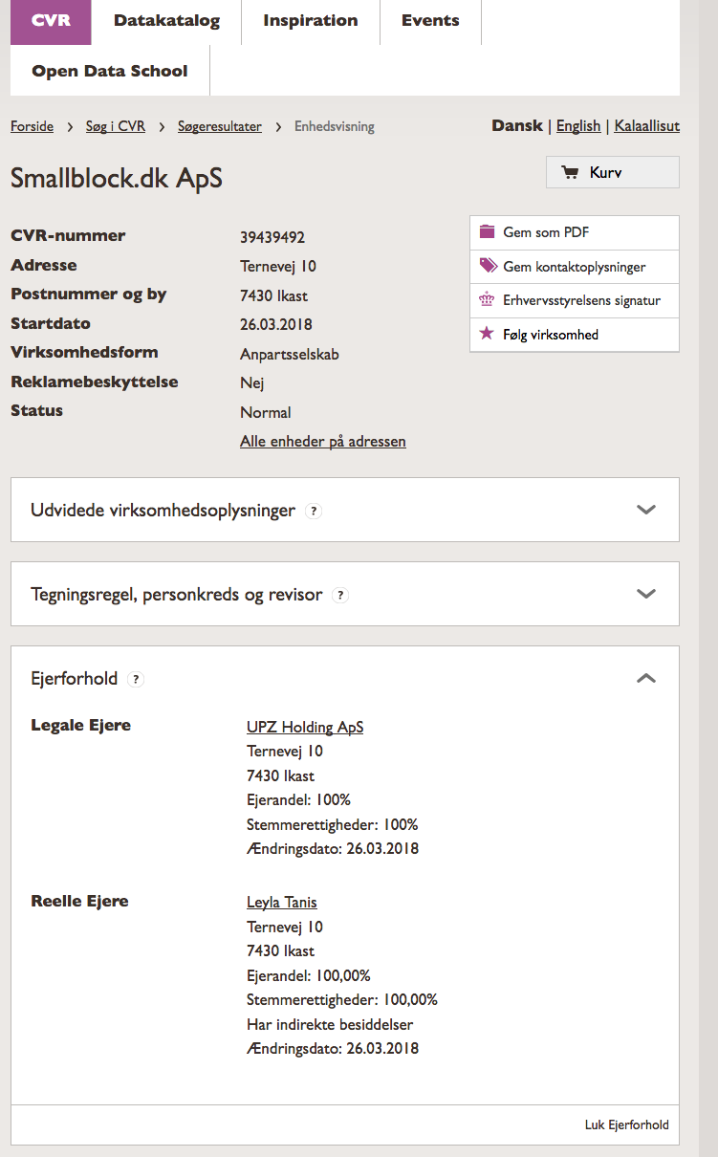
Task: Click the Kurv button
Action: coord(613,173)
